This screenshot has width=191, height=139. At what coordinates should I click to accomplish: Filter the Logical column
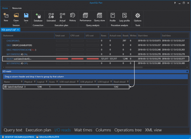click(47, 82)
